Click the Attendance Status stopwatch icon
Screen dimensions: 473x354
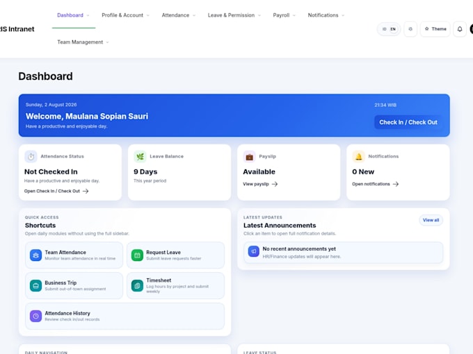point(31,157)
